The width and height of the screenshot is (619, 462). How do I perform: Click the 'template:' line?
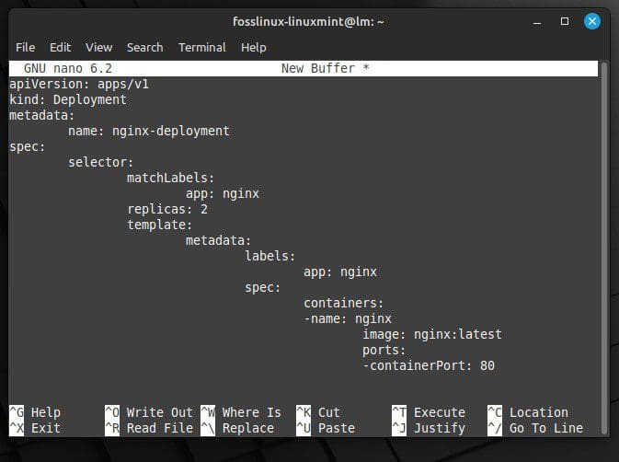pos(159,225)
